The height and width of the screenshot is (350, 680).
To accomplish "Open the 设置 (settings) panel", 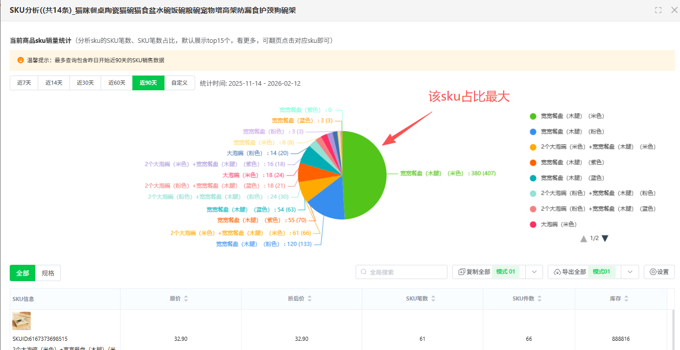I will pyautogui.click(x=659, y=272).
